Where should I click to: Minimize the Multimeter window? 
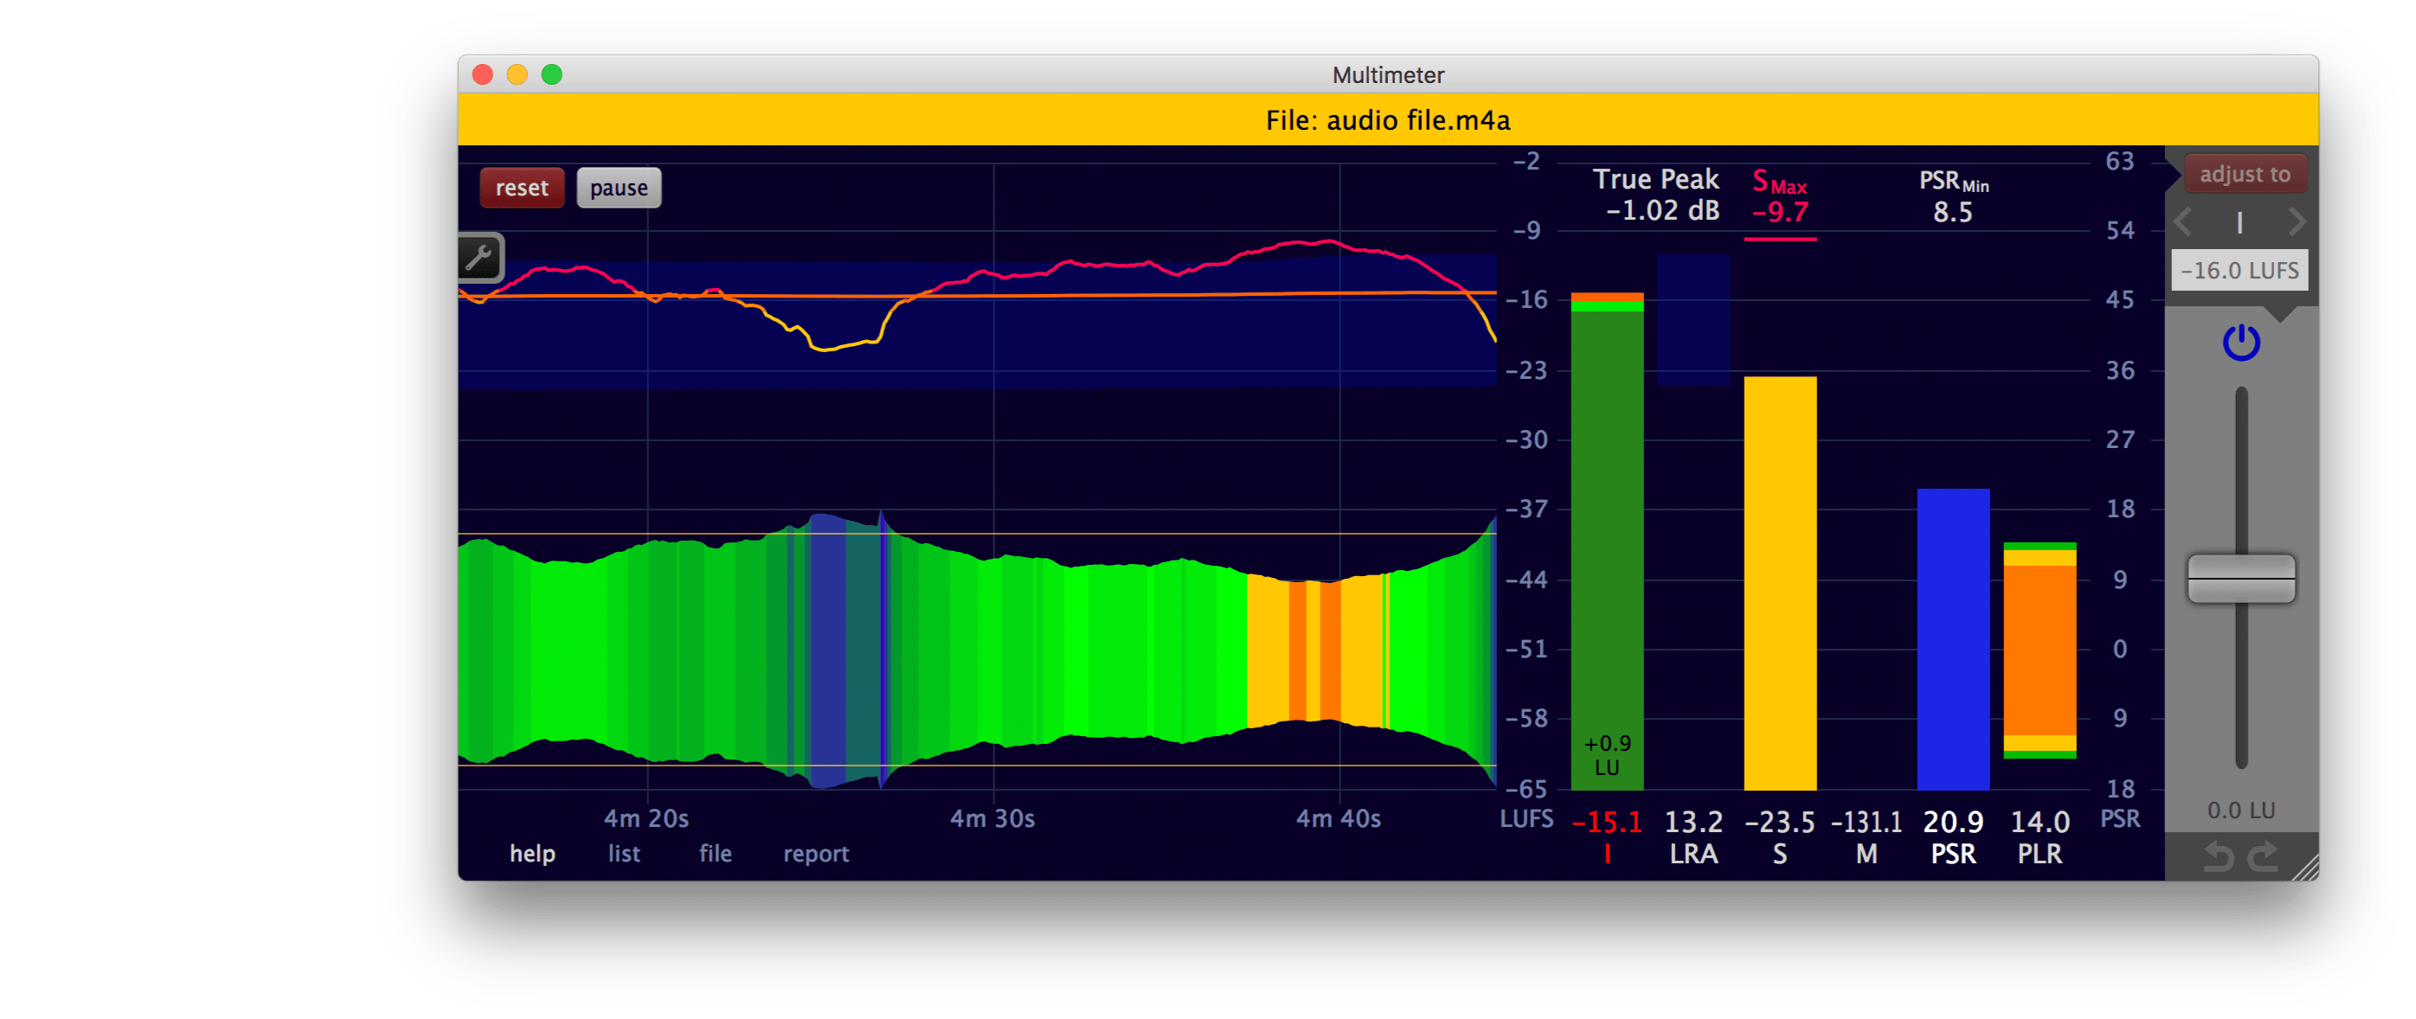[517, 74]
